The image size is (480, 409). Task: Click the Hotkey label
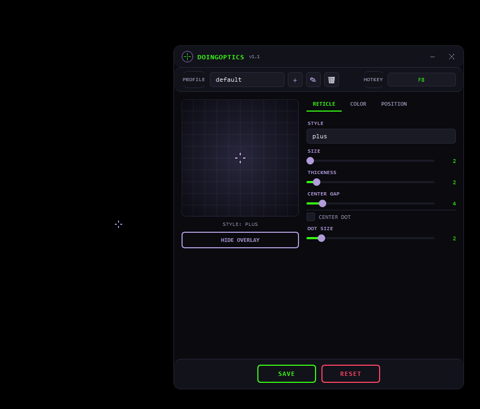click(373, 80)
